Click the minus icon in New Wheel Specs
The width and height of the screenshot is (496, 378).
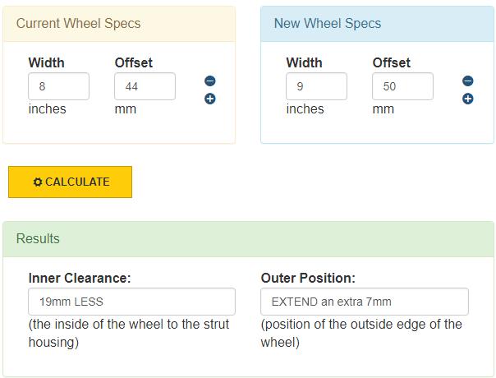pyautogui.click(x=468, y=81)
